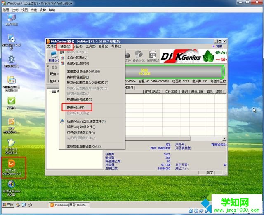The width and height of the screenshot is (264, 215).
Task: Click the next disk arrow in side panel
Action: (x=57, y=67)
